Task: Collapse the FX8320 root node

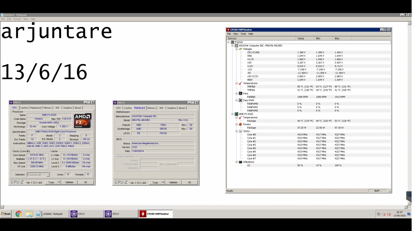Action: pyautogui.click(x=228, y=42)
